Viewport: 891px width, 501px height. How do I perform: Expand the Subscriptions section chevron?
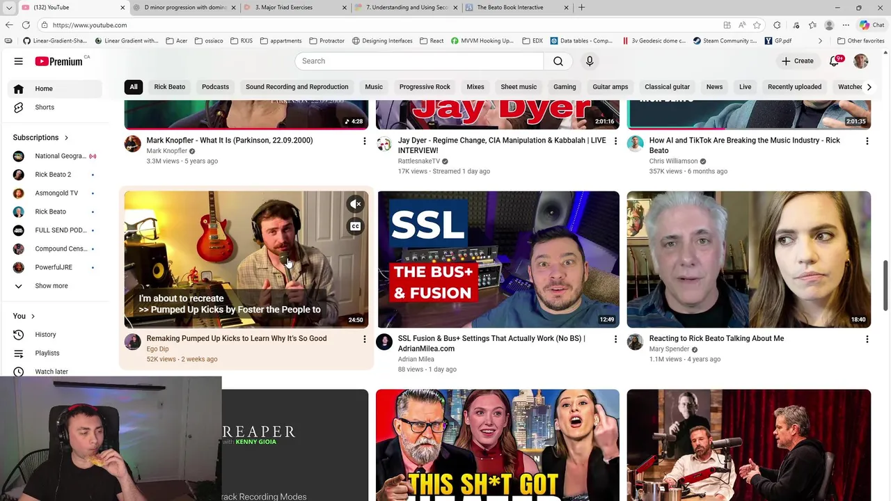[66, 138]
